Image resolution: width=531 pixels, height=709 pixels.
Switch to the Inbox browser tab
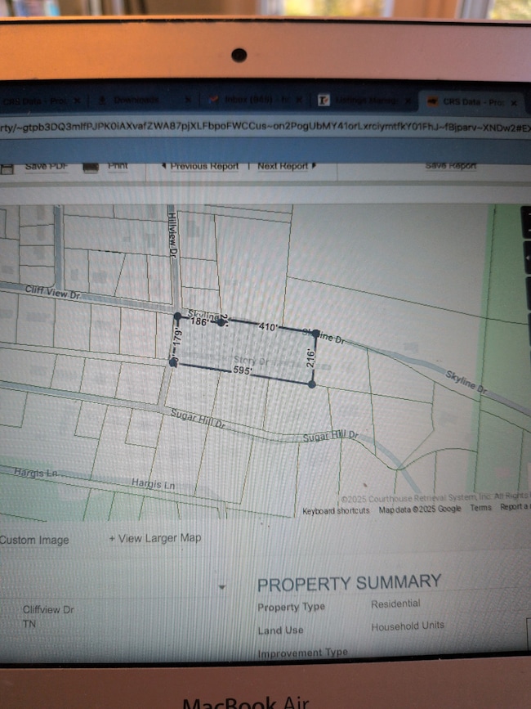[245, 100]
